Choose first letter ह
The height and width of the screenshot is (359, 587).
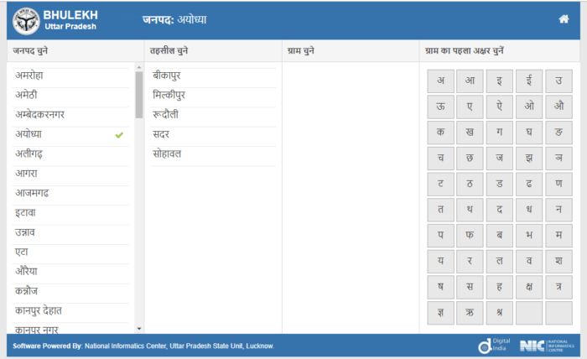pos(500,288)
